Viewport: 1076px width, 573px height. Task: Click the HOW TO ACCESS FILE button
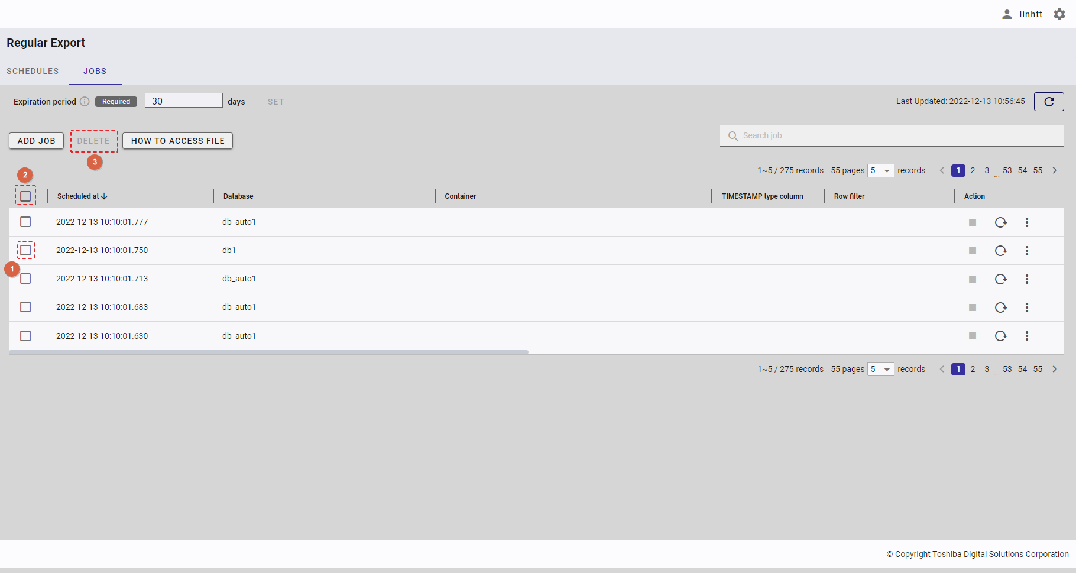(177, 141)
